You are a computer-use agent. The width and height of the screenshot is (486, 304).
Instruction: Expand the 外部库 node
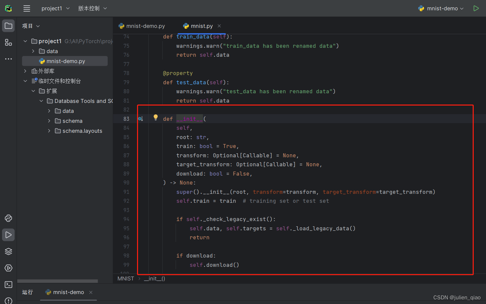(25, 71)
